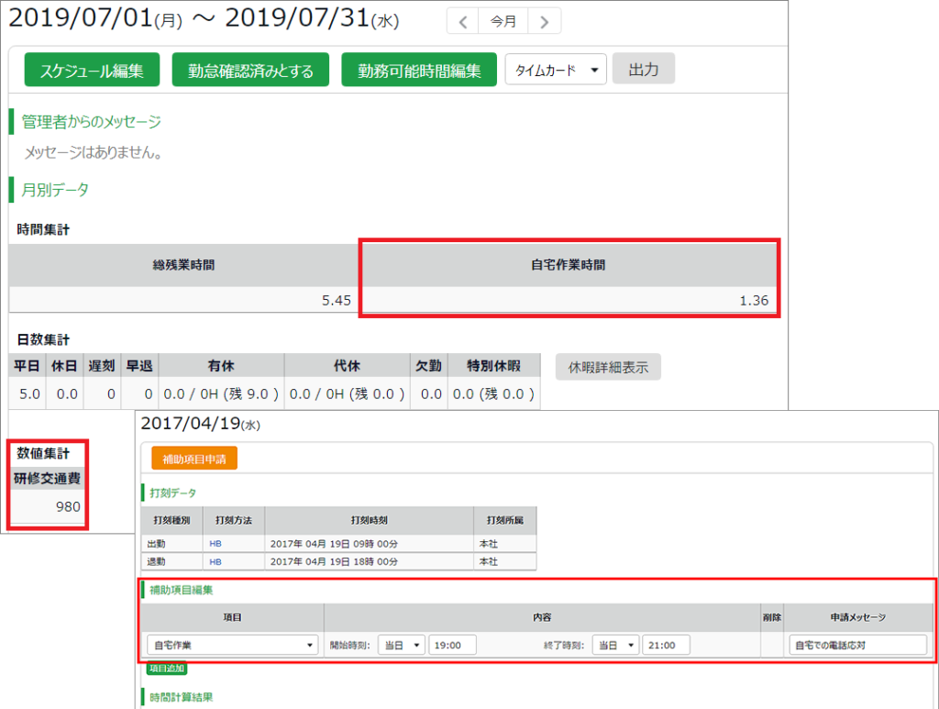Focus the 申請メッセージ text field
Image resolution: width=939 pixels, height=709 pixels.
point(857,645)
